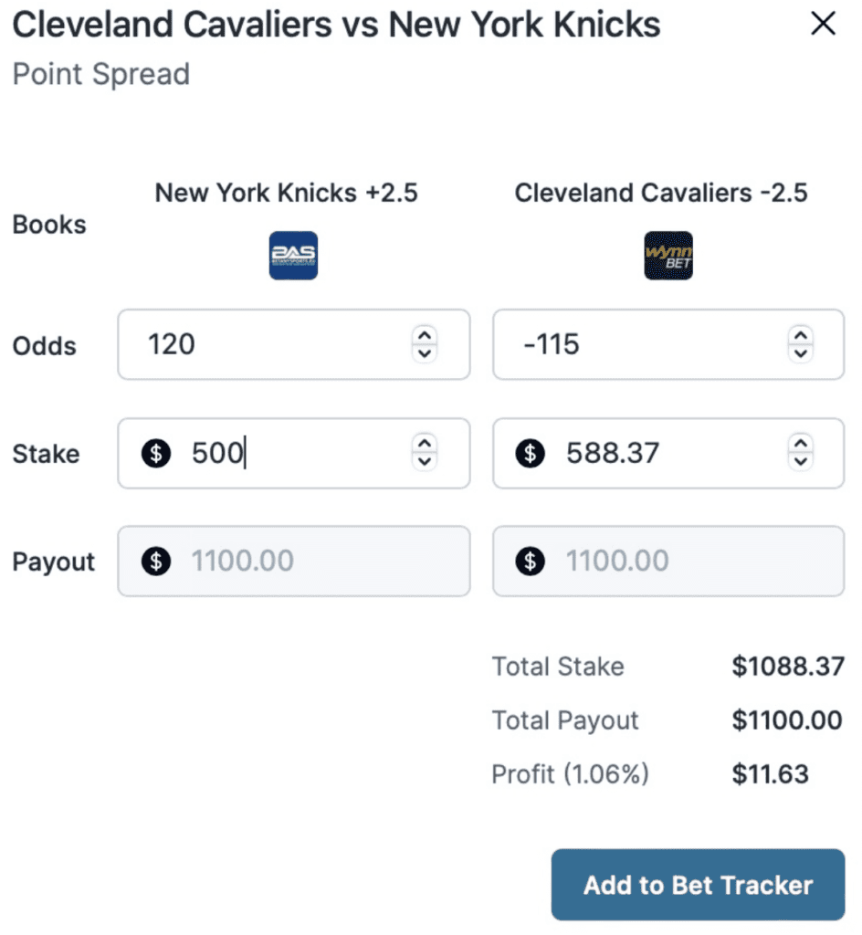Focus the Cavaliers odds input field
This screenshot has width=862, height=935.
[668, 344]
